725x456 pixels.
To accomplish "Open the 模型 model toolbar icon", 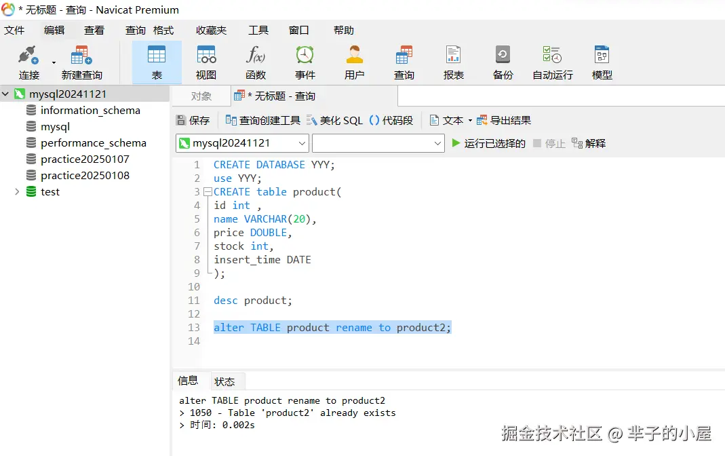I will coord(602,62).
